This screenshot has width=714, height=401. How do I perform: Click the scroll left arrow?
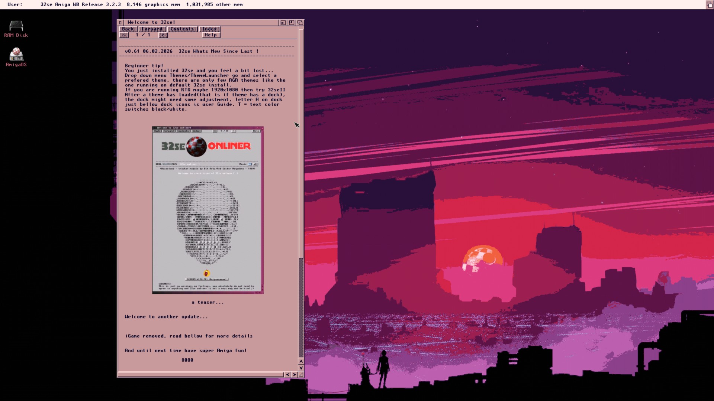(x=288, y=375)
